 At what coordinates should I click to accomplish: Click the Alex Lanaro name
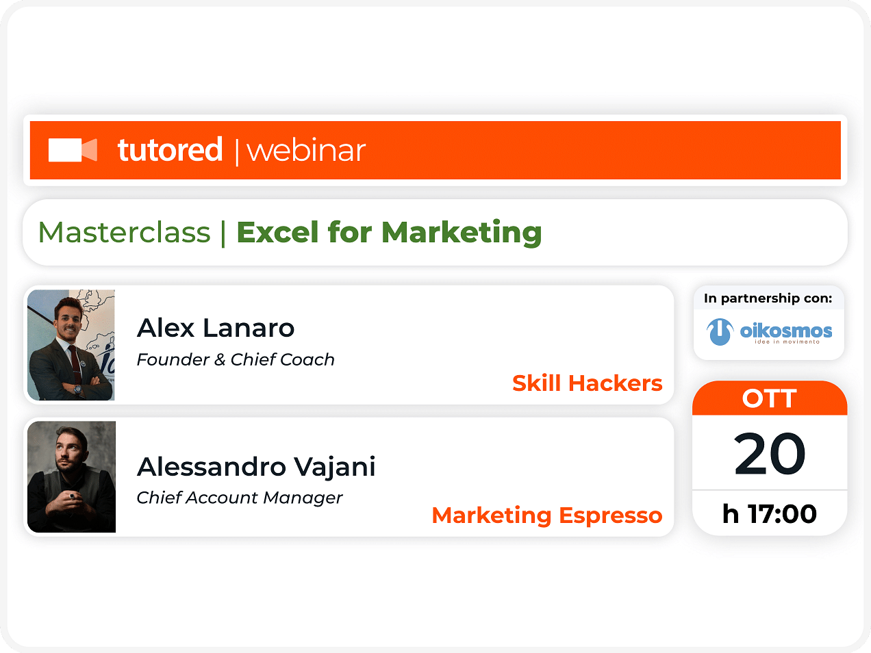click(x=216, y=328)
